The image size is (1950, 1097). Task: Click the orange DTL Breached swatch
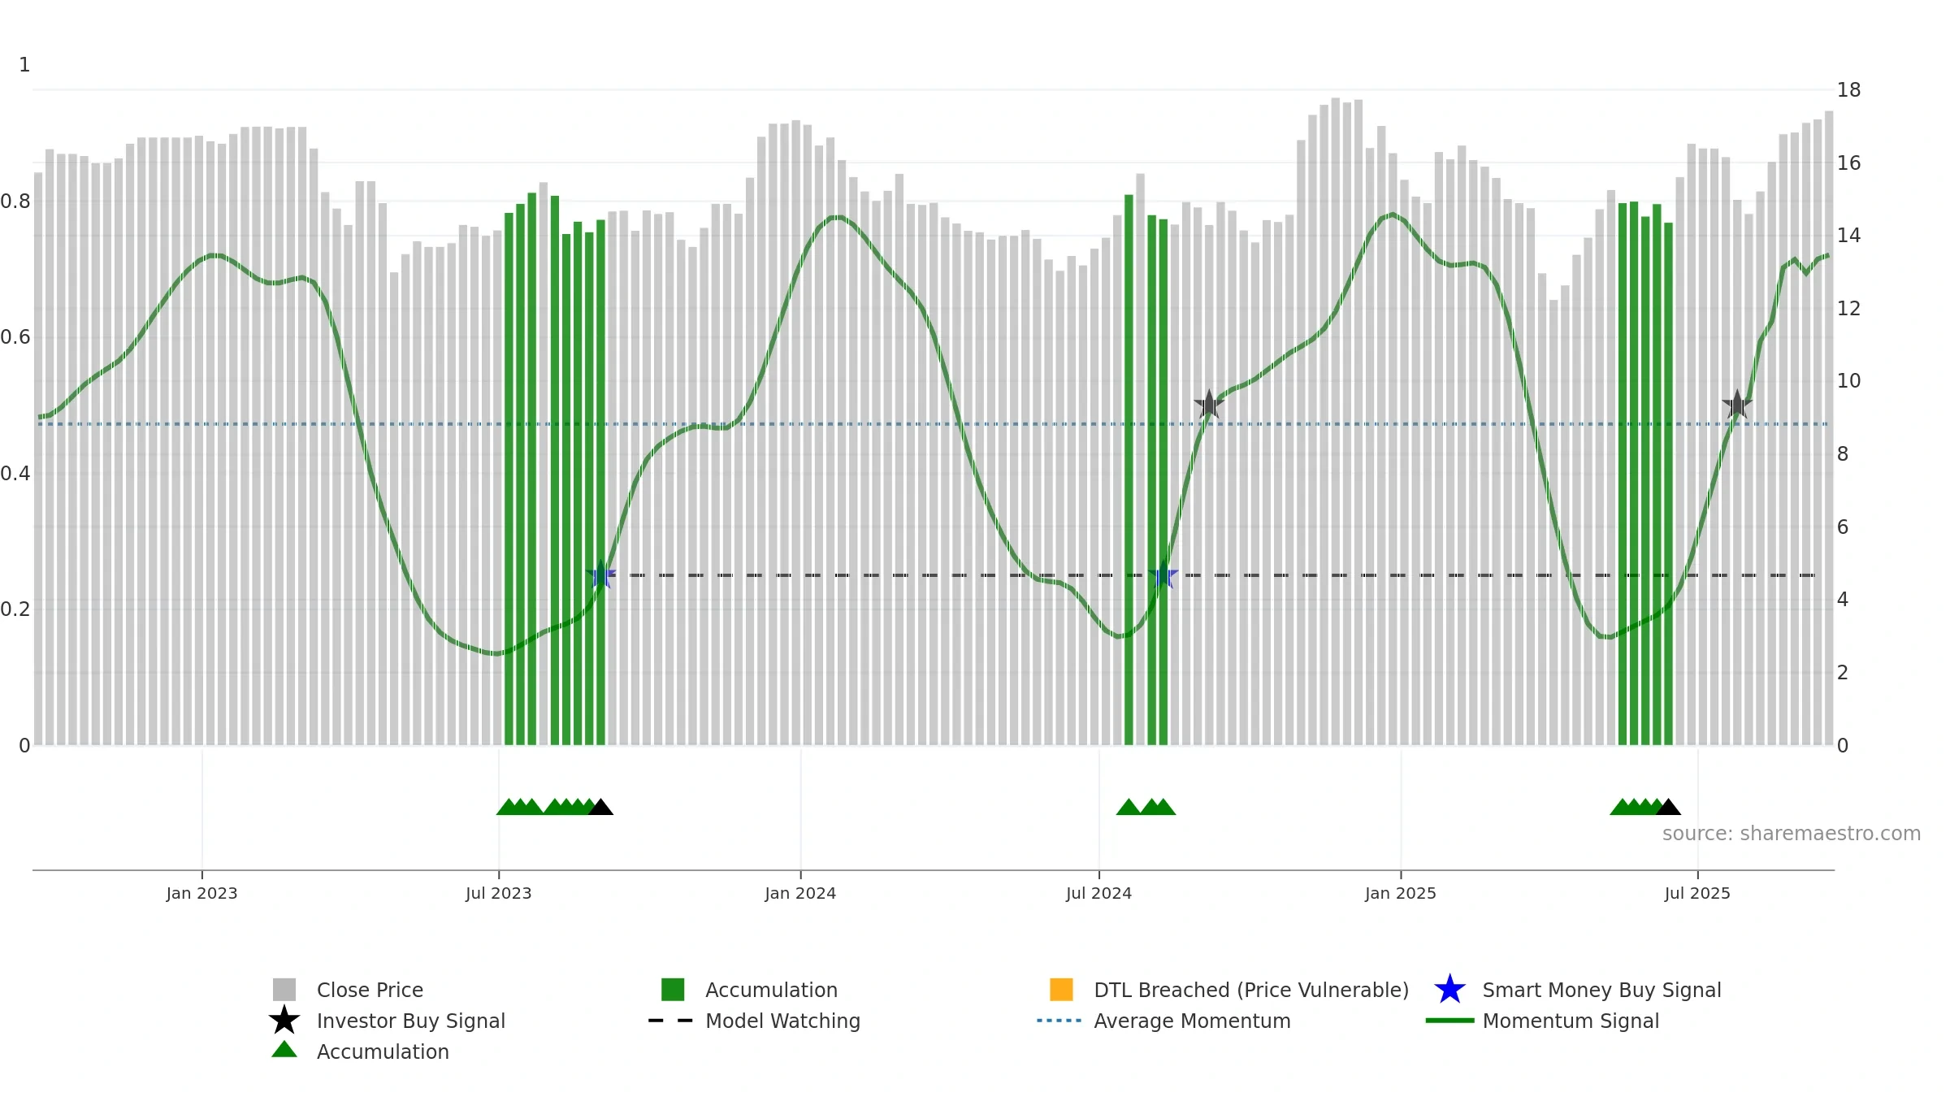point(1061,990)
